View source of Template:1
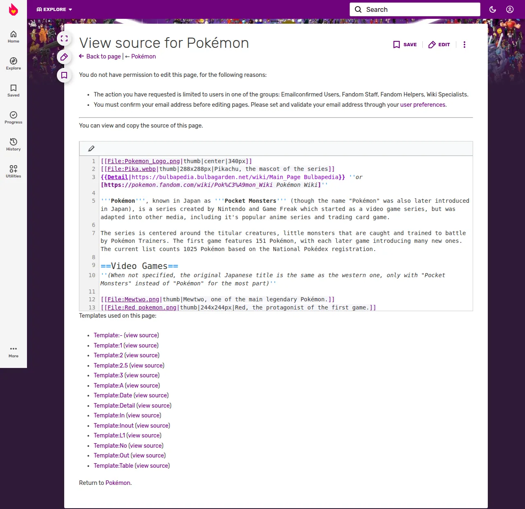Screen dimensions: 525x509 [141, 345]
